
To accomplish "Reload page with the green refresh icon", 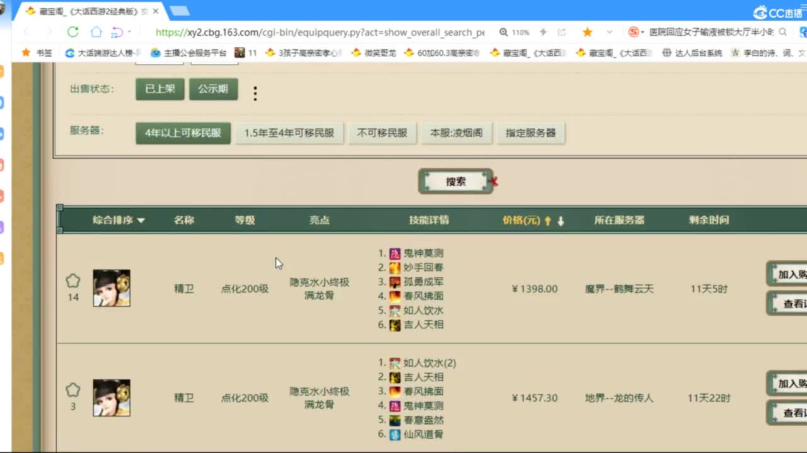I will pyautogui.click(x=73, y=31).
